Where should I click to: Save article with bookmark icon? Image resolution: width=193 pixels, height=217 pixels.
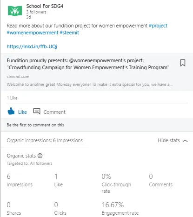point(183,63)
